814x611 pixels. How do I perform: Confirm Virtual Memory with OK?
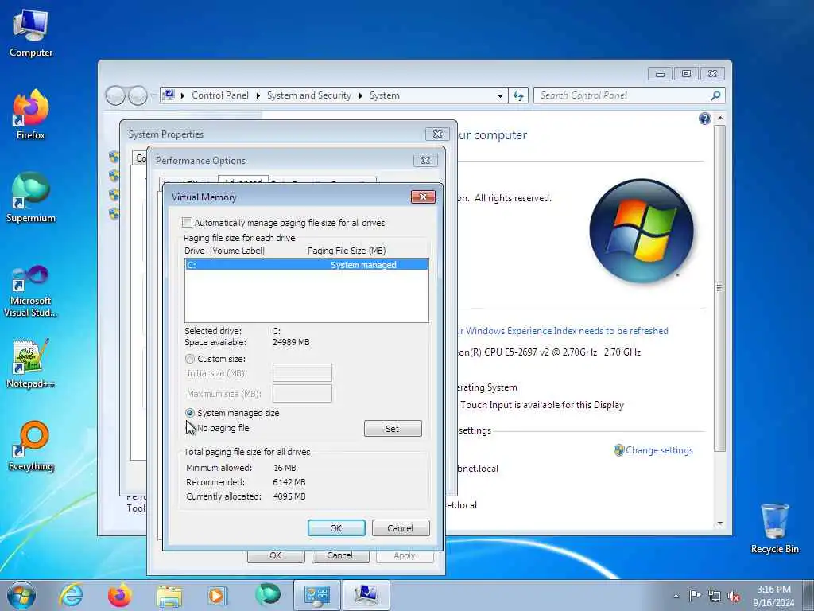pyautogui.click(x=336, y=528)
